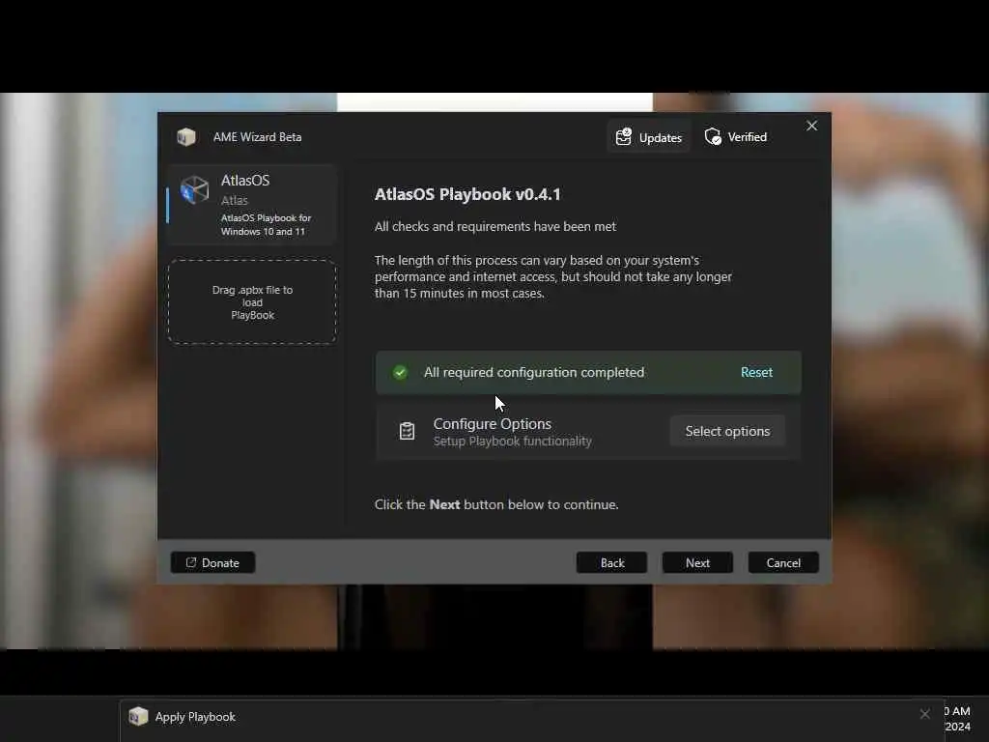
Task: Click the All checks and requirements text
Action: click(x=495, y=226)
